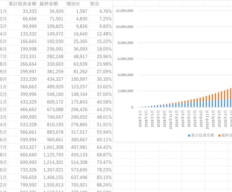Select the 88.24% percentage cell
The width and height of the screenshot is (232, 192).
[101, 185]
